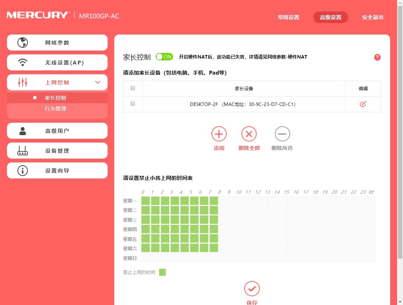Click the 添加 label
The width and height of the screenshot is (403, 305).
click(219, 148)
